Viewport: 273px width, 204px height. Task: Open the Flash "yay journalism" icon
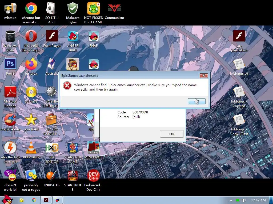click(x=239, y=36)
